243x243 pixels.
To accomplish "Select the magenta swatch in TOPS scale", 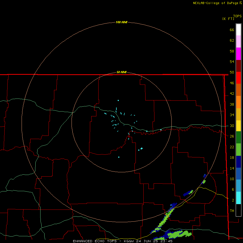I will (x=238, y=54).
